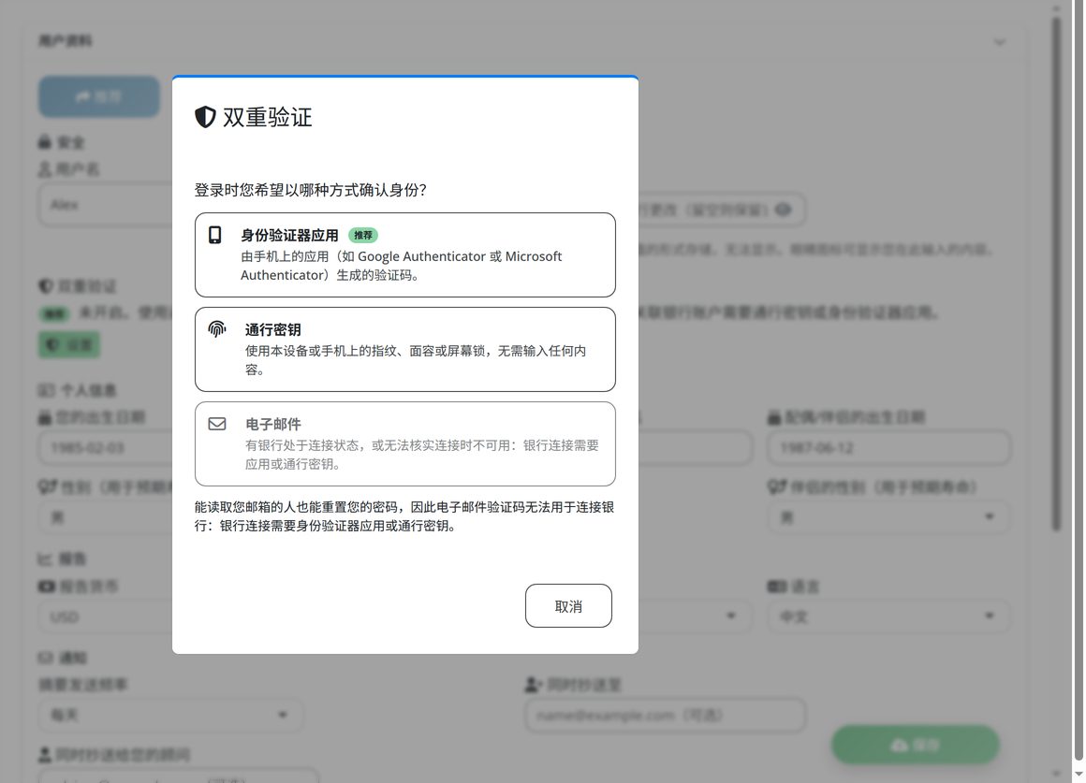Open the 报告货币 dropdown showing USD
Image resolution: width=1086 pixels, height=783 pixels.
coord(106,616)
